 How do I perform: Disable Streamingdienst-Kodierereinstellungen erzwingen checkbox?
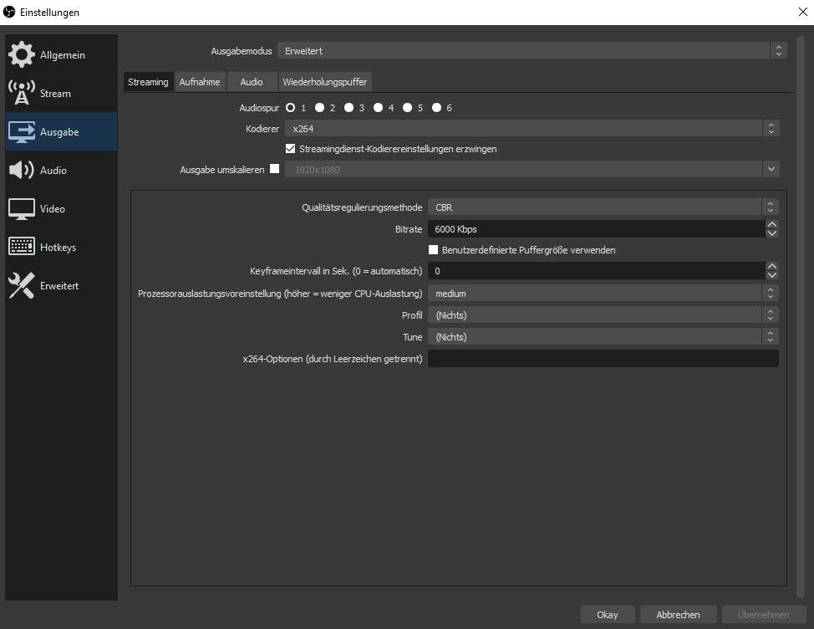pyautogui.click(x=291, y=149)
